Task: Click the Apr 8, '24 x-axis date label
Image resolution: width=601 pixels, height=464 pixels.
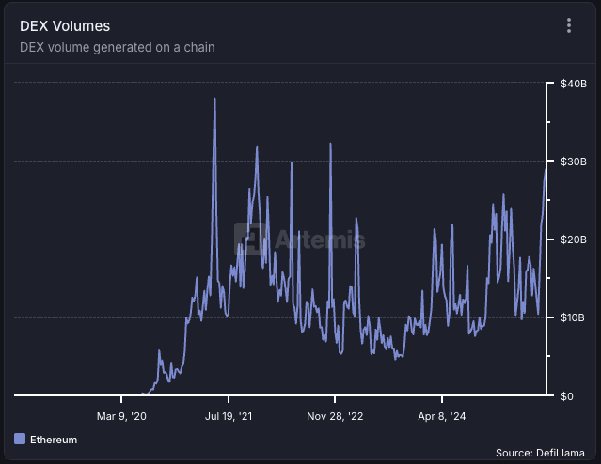Action: click(x=442, y=416)
